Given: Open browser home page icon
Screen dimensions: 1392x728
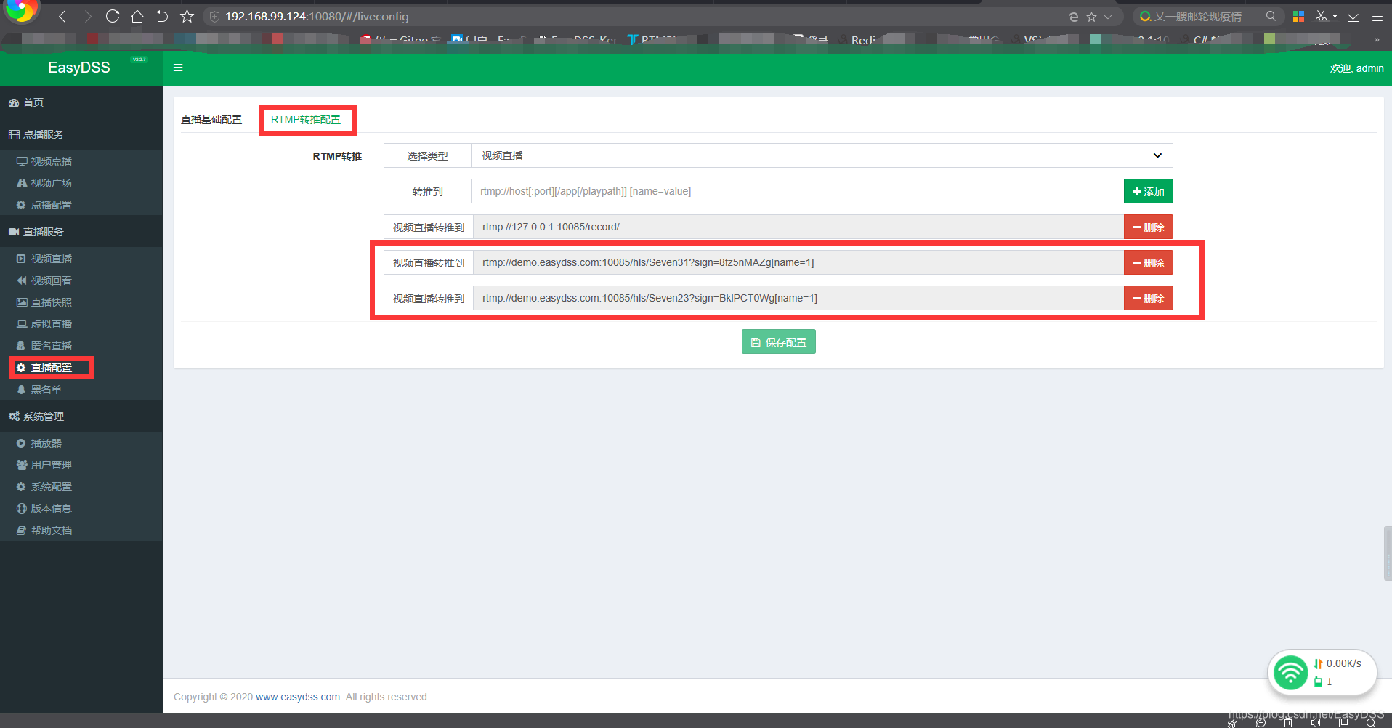Looking at the screenshot, I should pyautogui.click(x=137, y=16).
